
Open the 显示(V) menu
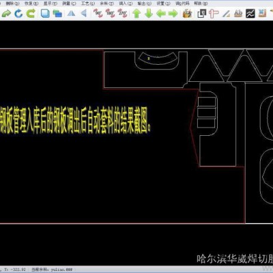tap(51, 3)
